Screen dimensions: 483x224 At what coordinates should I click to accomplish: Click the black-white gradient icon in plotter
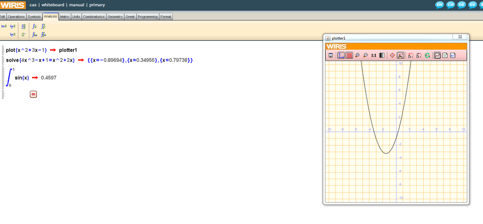(x=382, y=55)
